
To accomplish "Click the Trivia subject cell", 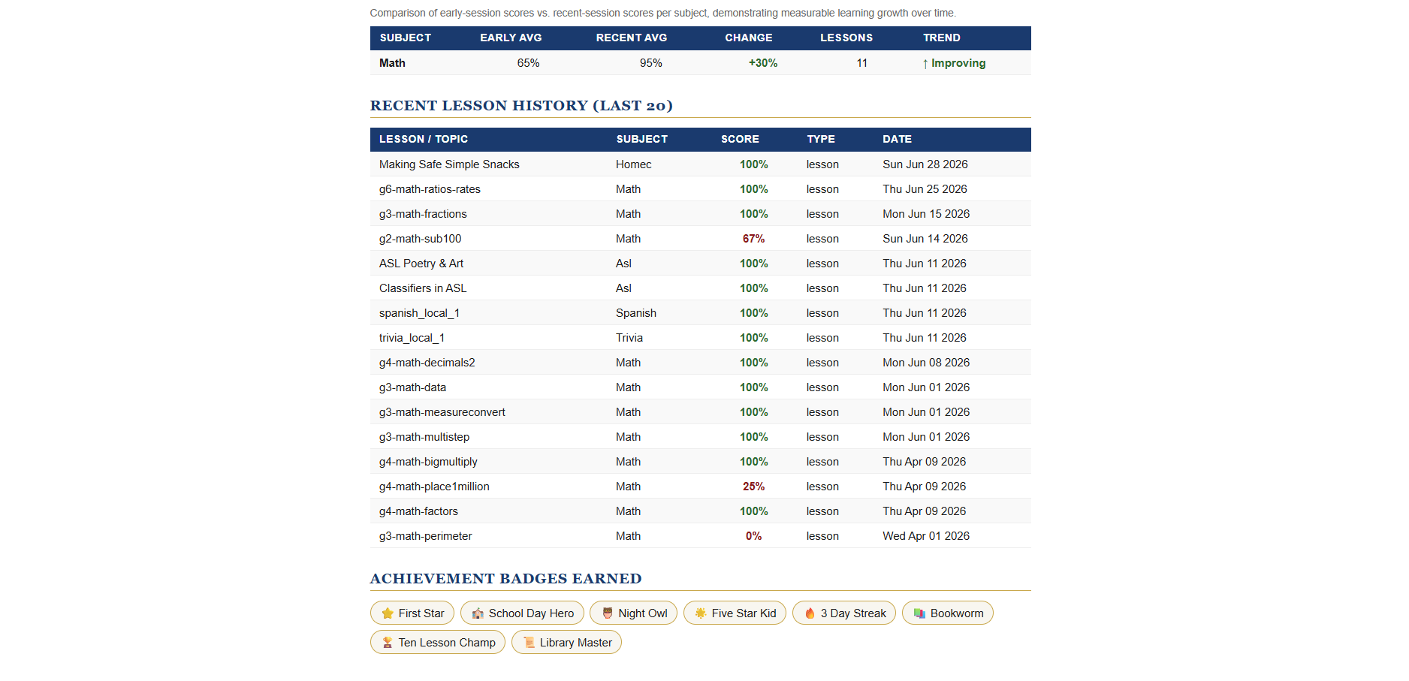I will click(x=629, y=338).
